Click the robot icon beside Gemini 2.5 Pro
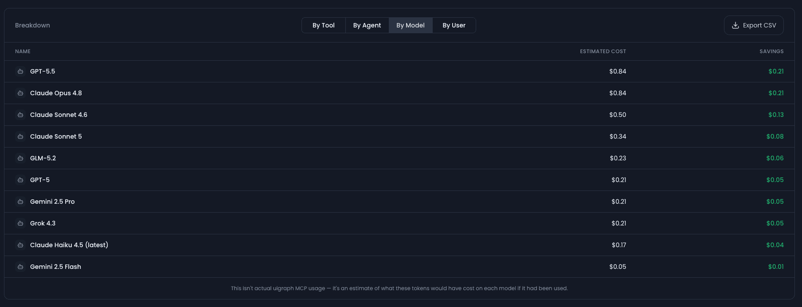Screen dimensions: 802x307 (20, 202)
